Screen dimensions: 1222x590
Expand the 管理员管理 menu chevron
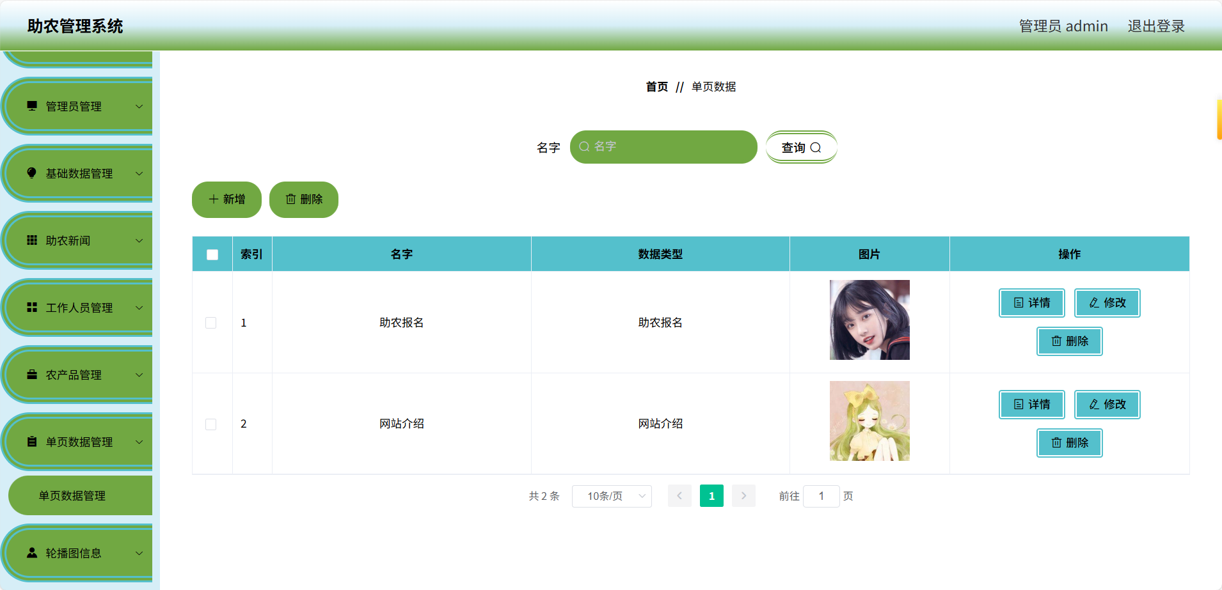pyautogui.click(x=139, y=107)
